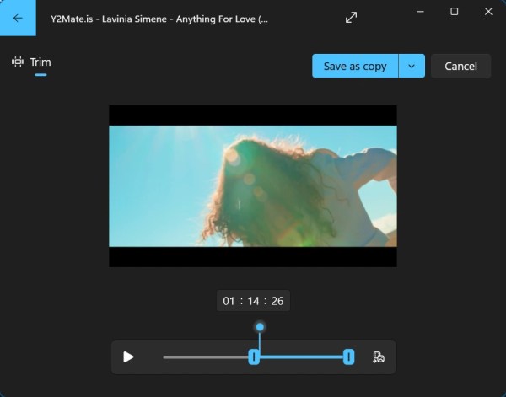This screenshot has height=397, width=506.
Task: Click the expand to full view arrows icon
Action: [x=351, y=18]
